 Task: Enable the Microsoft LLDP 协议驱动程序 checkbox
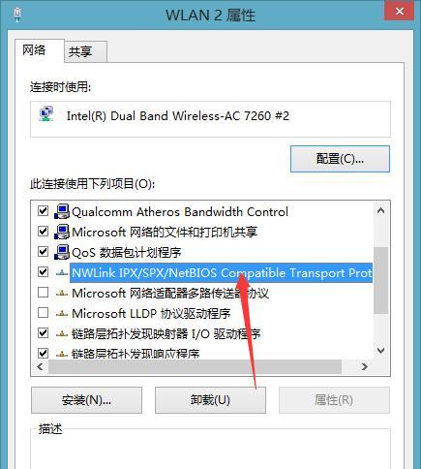tap(43, 313)
